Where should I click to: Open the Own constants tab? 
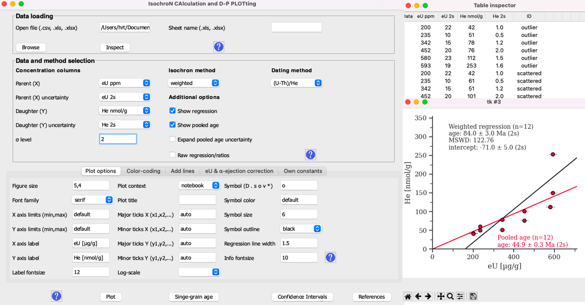click(303, 171)
